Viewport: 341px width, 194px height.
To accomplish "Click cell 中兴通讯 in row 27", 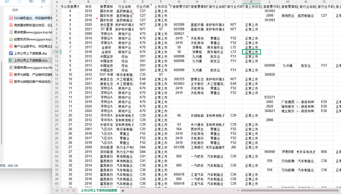I will [197, 125].
